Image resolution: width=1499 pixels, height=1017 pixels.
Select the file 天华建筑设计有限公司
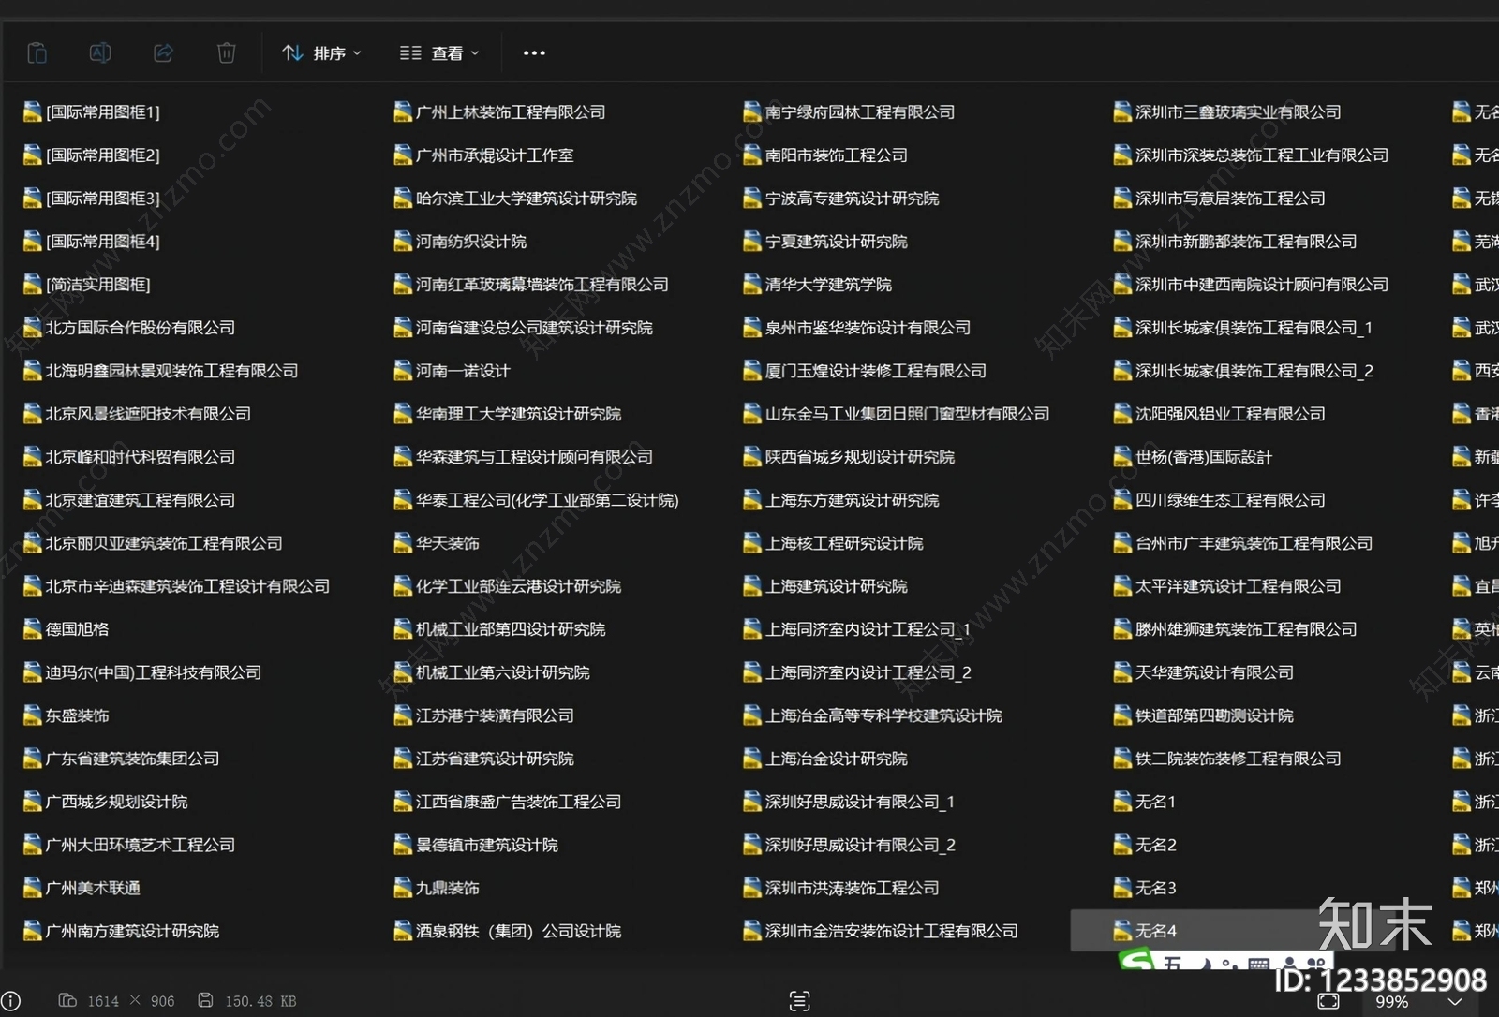pos(1203,672)
